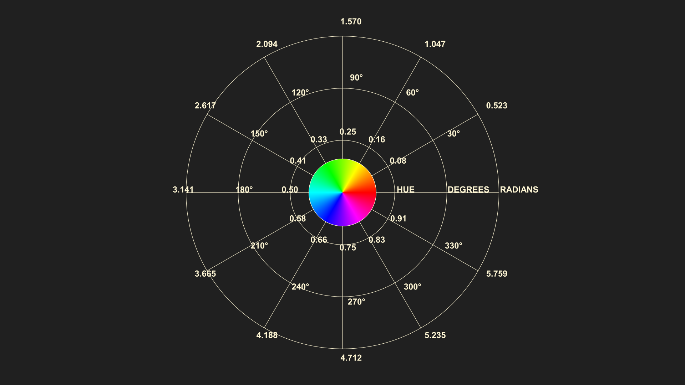The height and width of the screenshot is (385, 685).
Task: Click the 0.75 hue value label
Action: tap(347, 248)
